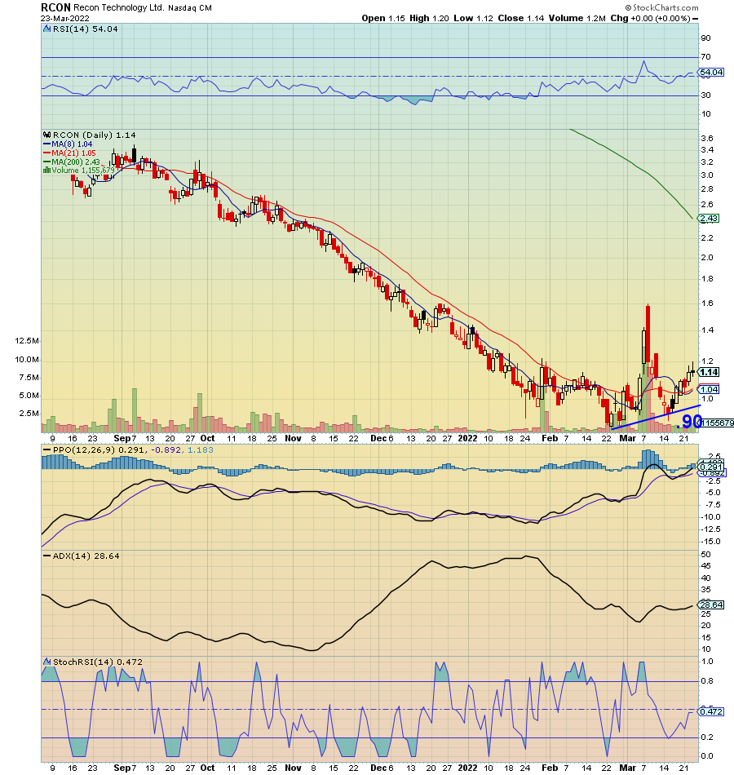This screenshot has height=775, width=734.
Task: Click the 1155679 volume tag on the axis
Action: tap(717, 423)
